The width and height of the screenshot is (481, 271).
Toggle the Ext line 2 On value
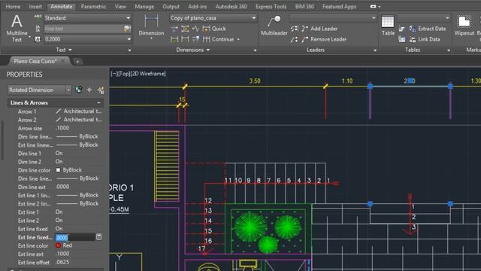(59, 220)
